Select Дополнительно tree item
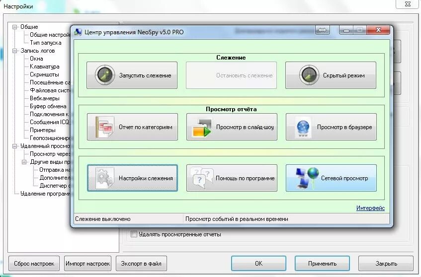Viewport: 421px width, 277px height. pos(55,178)
